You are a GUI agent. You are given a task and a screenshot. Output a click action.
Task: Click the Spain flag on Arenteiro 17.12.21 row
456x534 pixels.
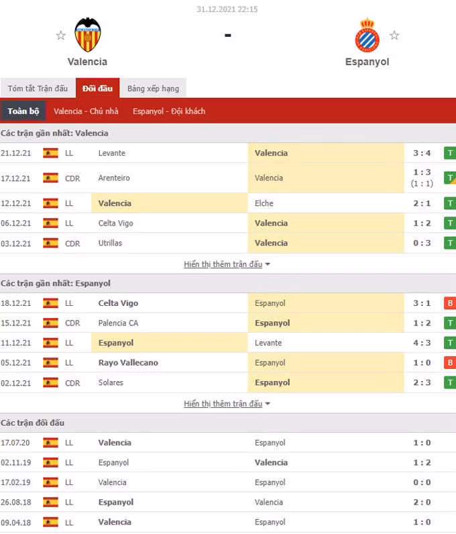(x=50, y=178)
